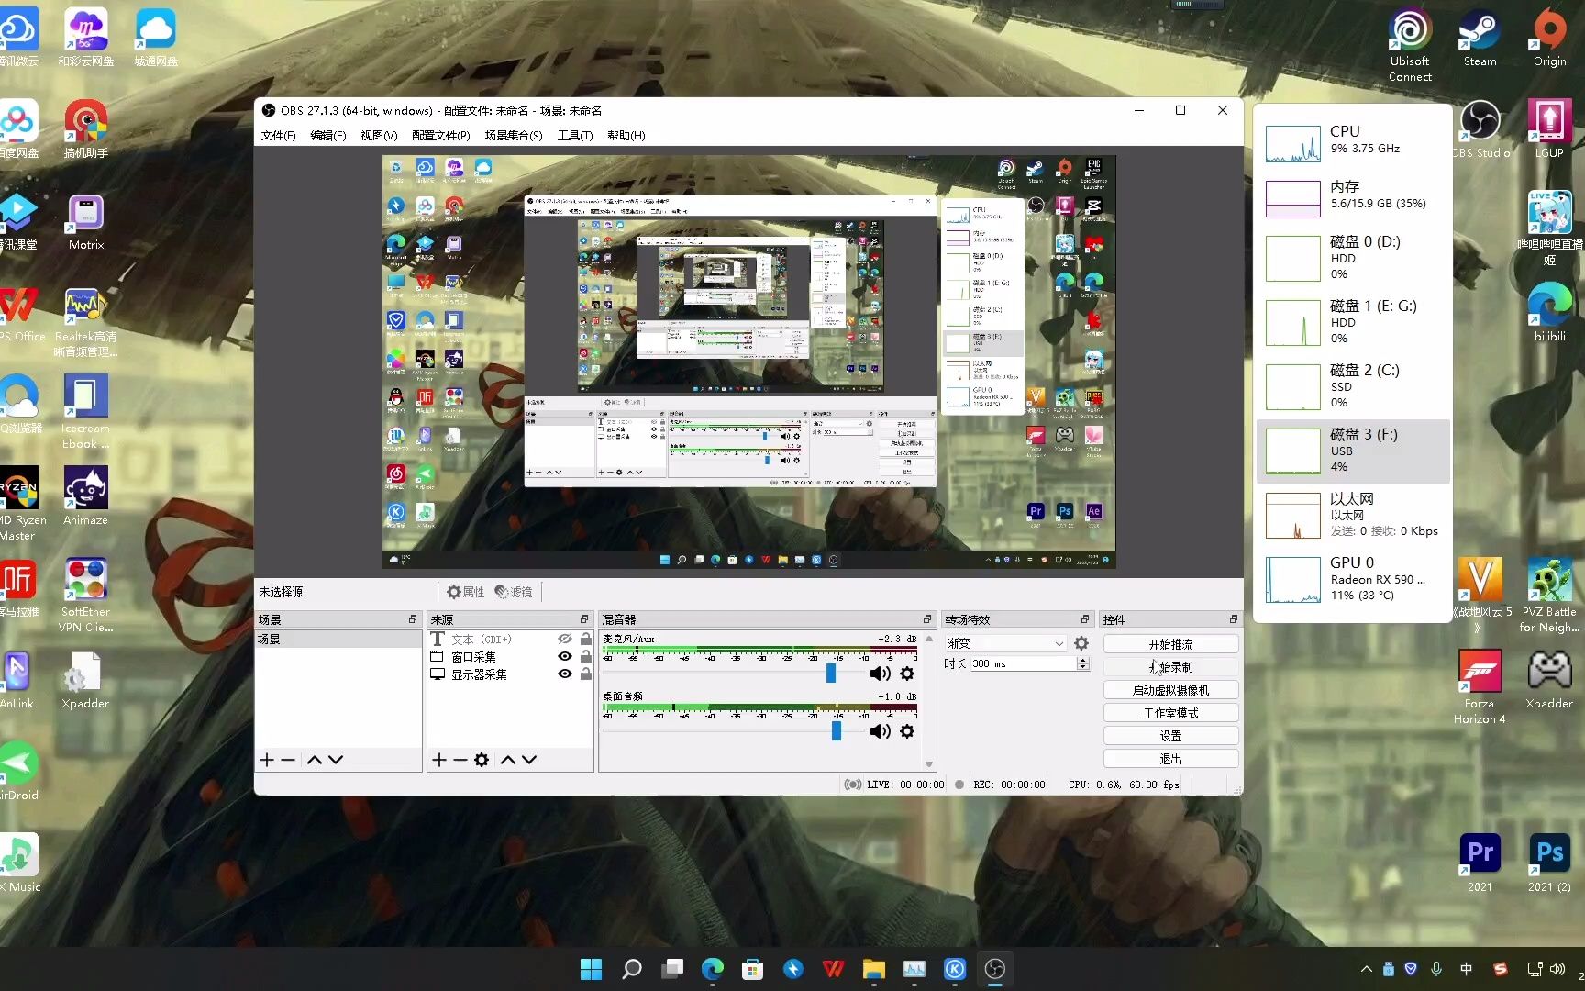Open 视图(V) menu

click(379, 135)
